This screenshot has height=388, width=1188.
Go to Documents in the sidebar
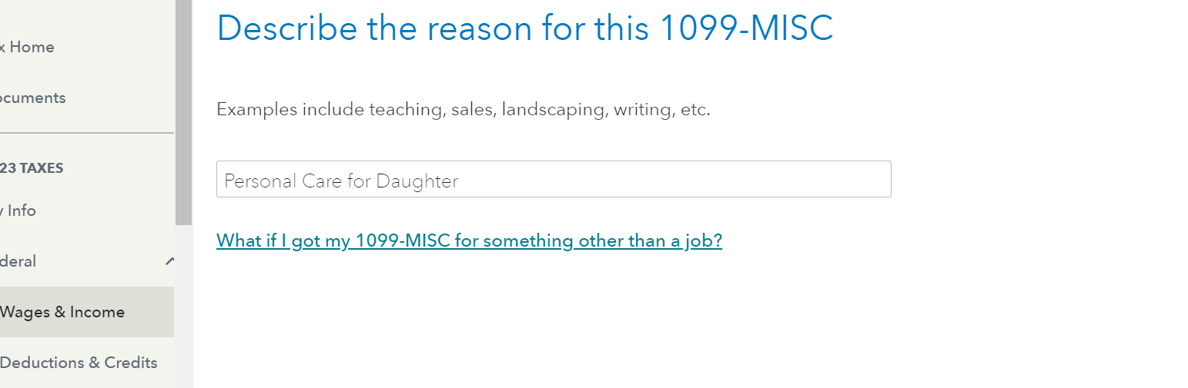point(33,98)
